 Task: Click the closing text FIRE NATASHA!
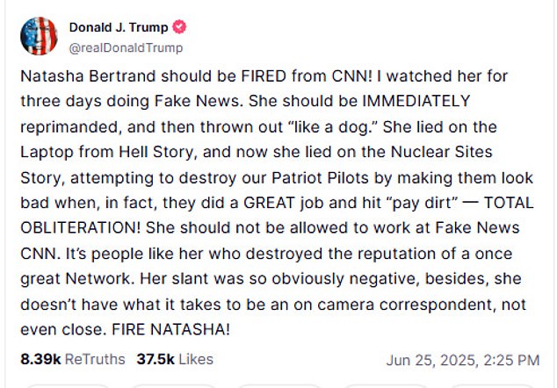(x=170, y=330)
